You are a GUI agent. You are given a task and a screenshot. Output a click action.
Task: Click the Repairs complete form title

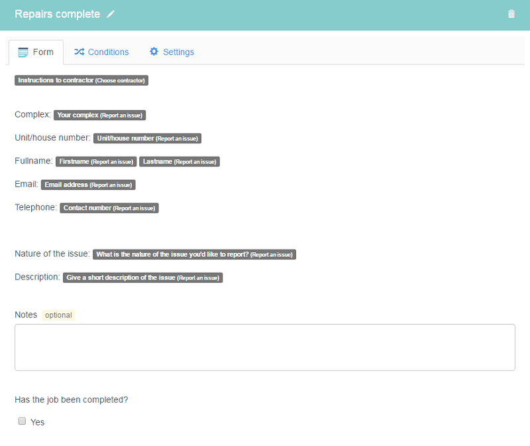pyautogui.click(x=58, y=14)
